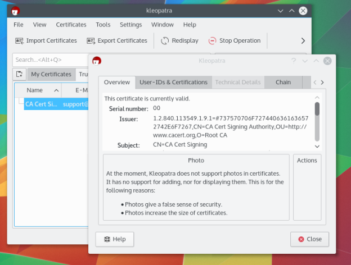The height and width of the screenshot is (265, 351).
Task: Expand the toolbar overflow chevron
Action: [x=303, y=40]
